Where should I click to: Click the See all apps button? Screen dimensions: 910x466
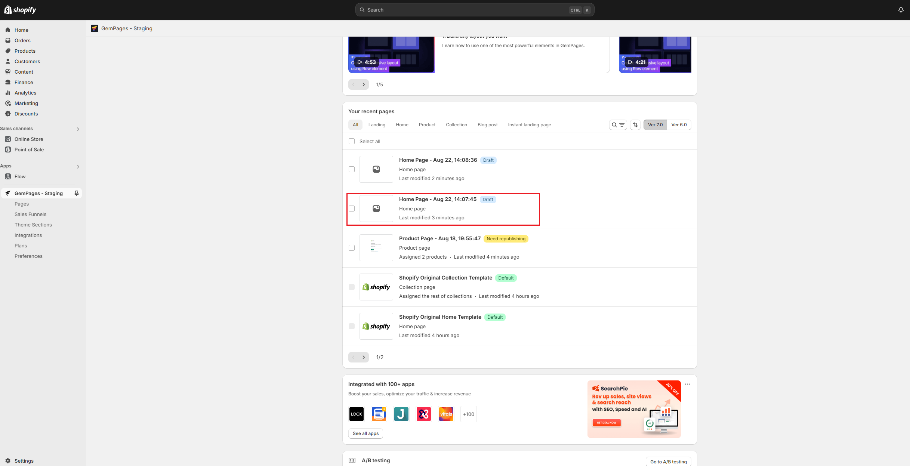(365, 433)
